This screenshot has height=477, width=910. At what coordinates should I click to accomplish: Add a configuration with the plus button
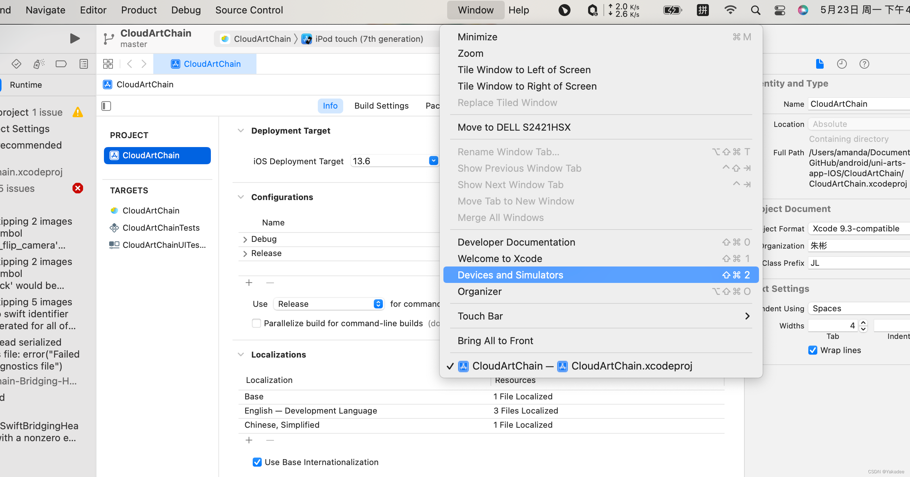pyautogui.click(x=249, y=283)
